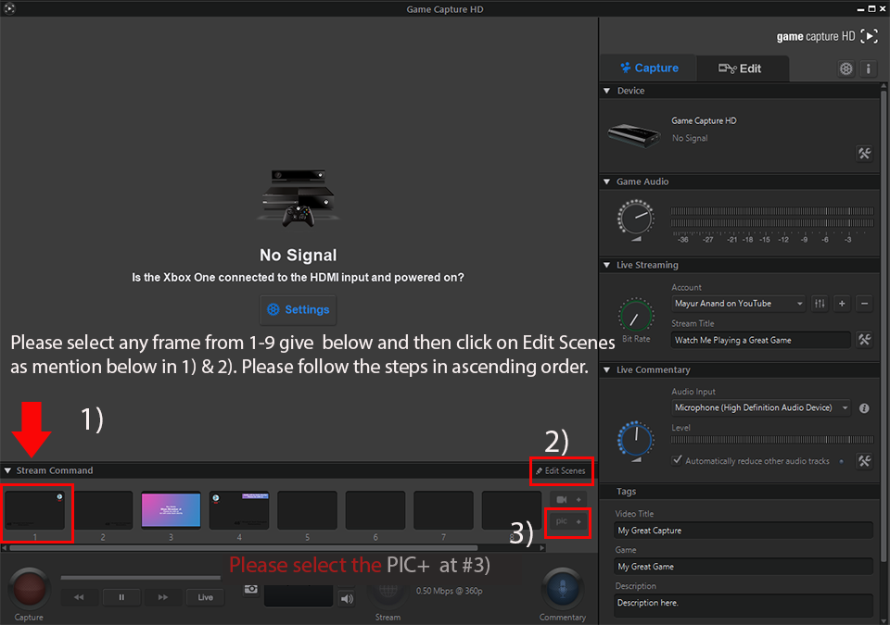Collapse the Live Commentary section
890x625 pixels.
click(606, 369)
